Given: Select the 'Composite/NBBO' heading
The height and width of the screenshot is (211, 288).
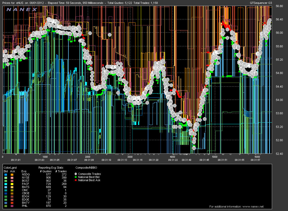Looking at the screenshot, I should (x=86, y=168).
